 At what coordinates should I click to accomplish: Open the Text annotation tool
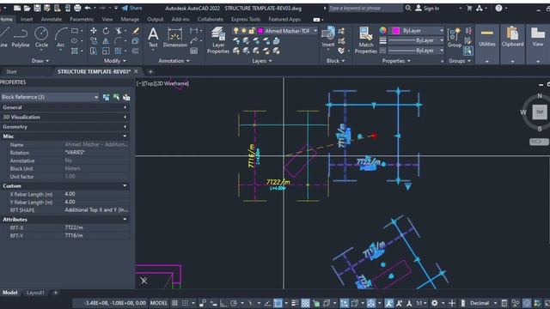click(153, 38)
